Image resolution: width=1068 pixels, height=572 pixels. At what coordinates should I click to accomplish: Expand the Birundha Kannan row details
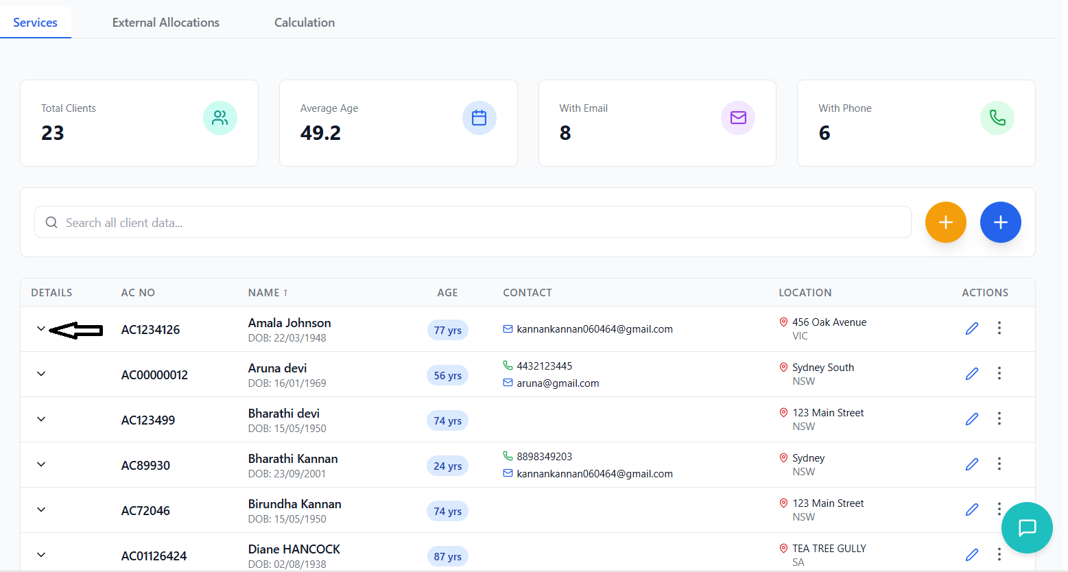tap(41, 510)
